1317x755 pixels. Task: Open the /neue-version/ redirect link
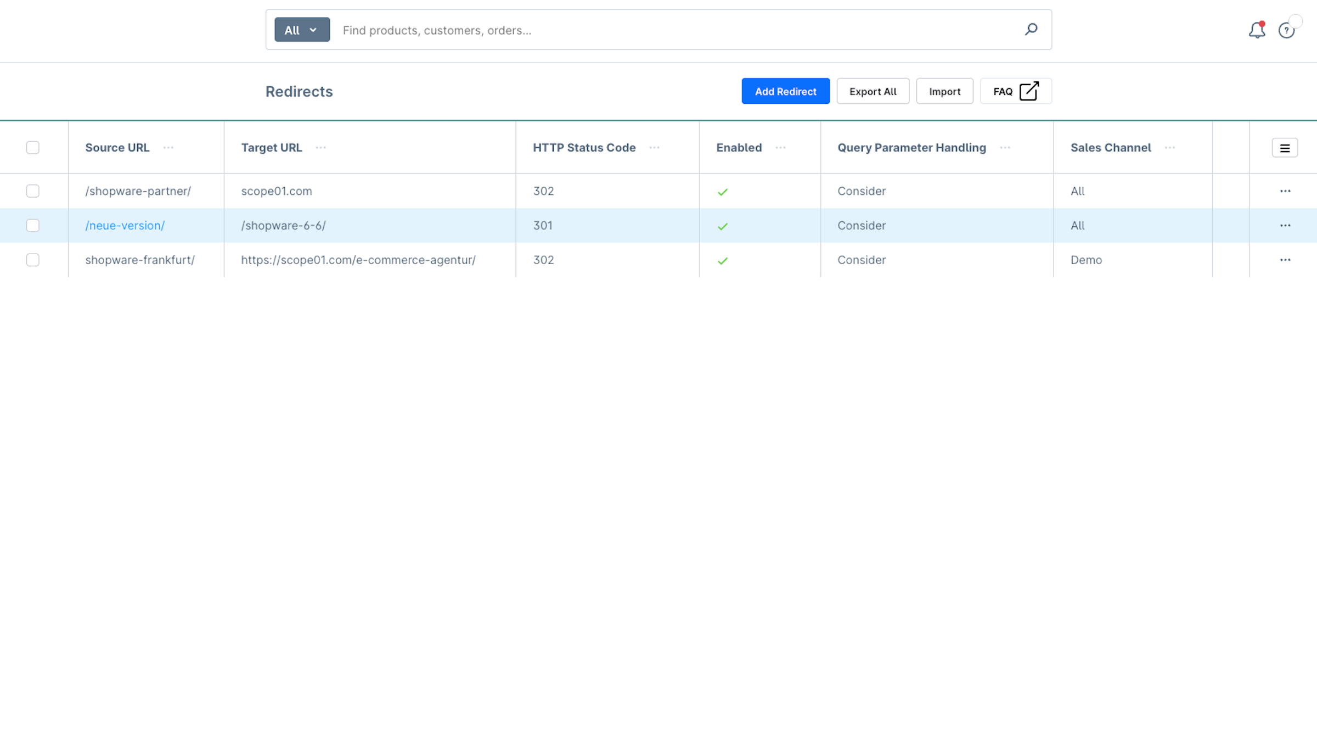tap(125, 225)
